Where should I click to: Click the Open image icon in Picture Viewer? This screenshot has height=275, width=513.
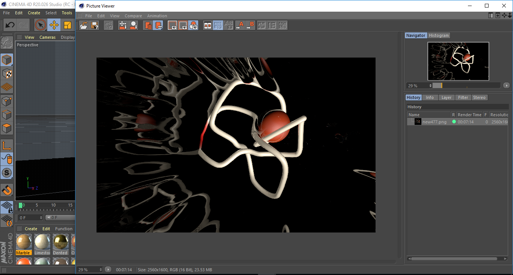click(x=84, y=25)
